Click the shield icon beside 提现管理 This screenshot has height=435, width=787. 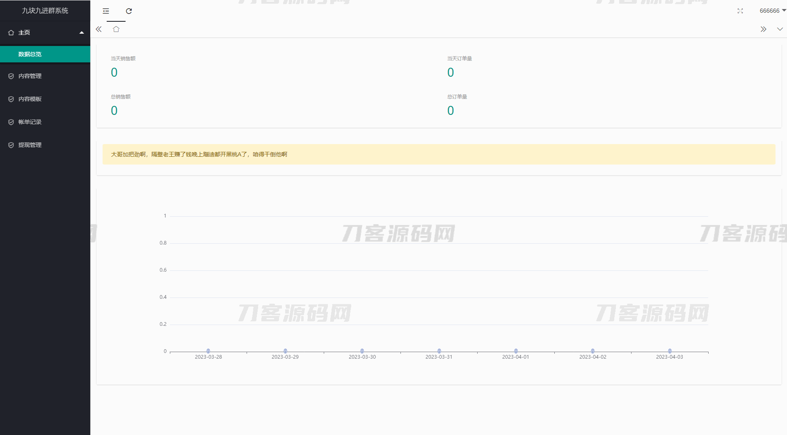click(11, 145)
